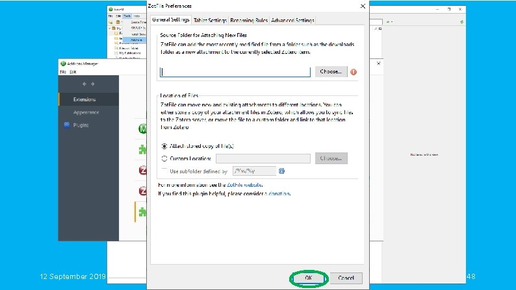Select Files on Tablet in library tree

pos(129,48)
